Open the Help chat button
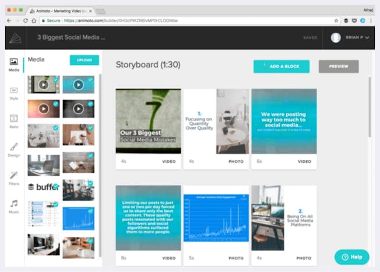 pyautogui.click(x=351, y=257)
